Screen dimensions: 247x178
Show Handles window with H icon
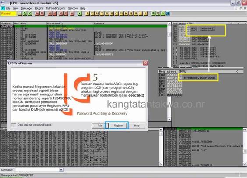(112, 14)
